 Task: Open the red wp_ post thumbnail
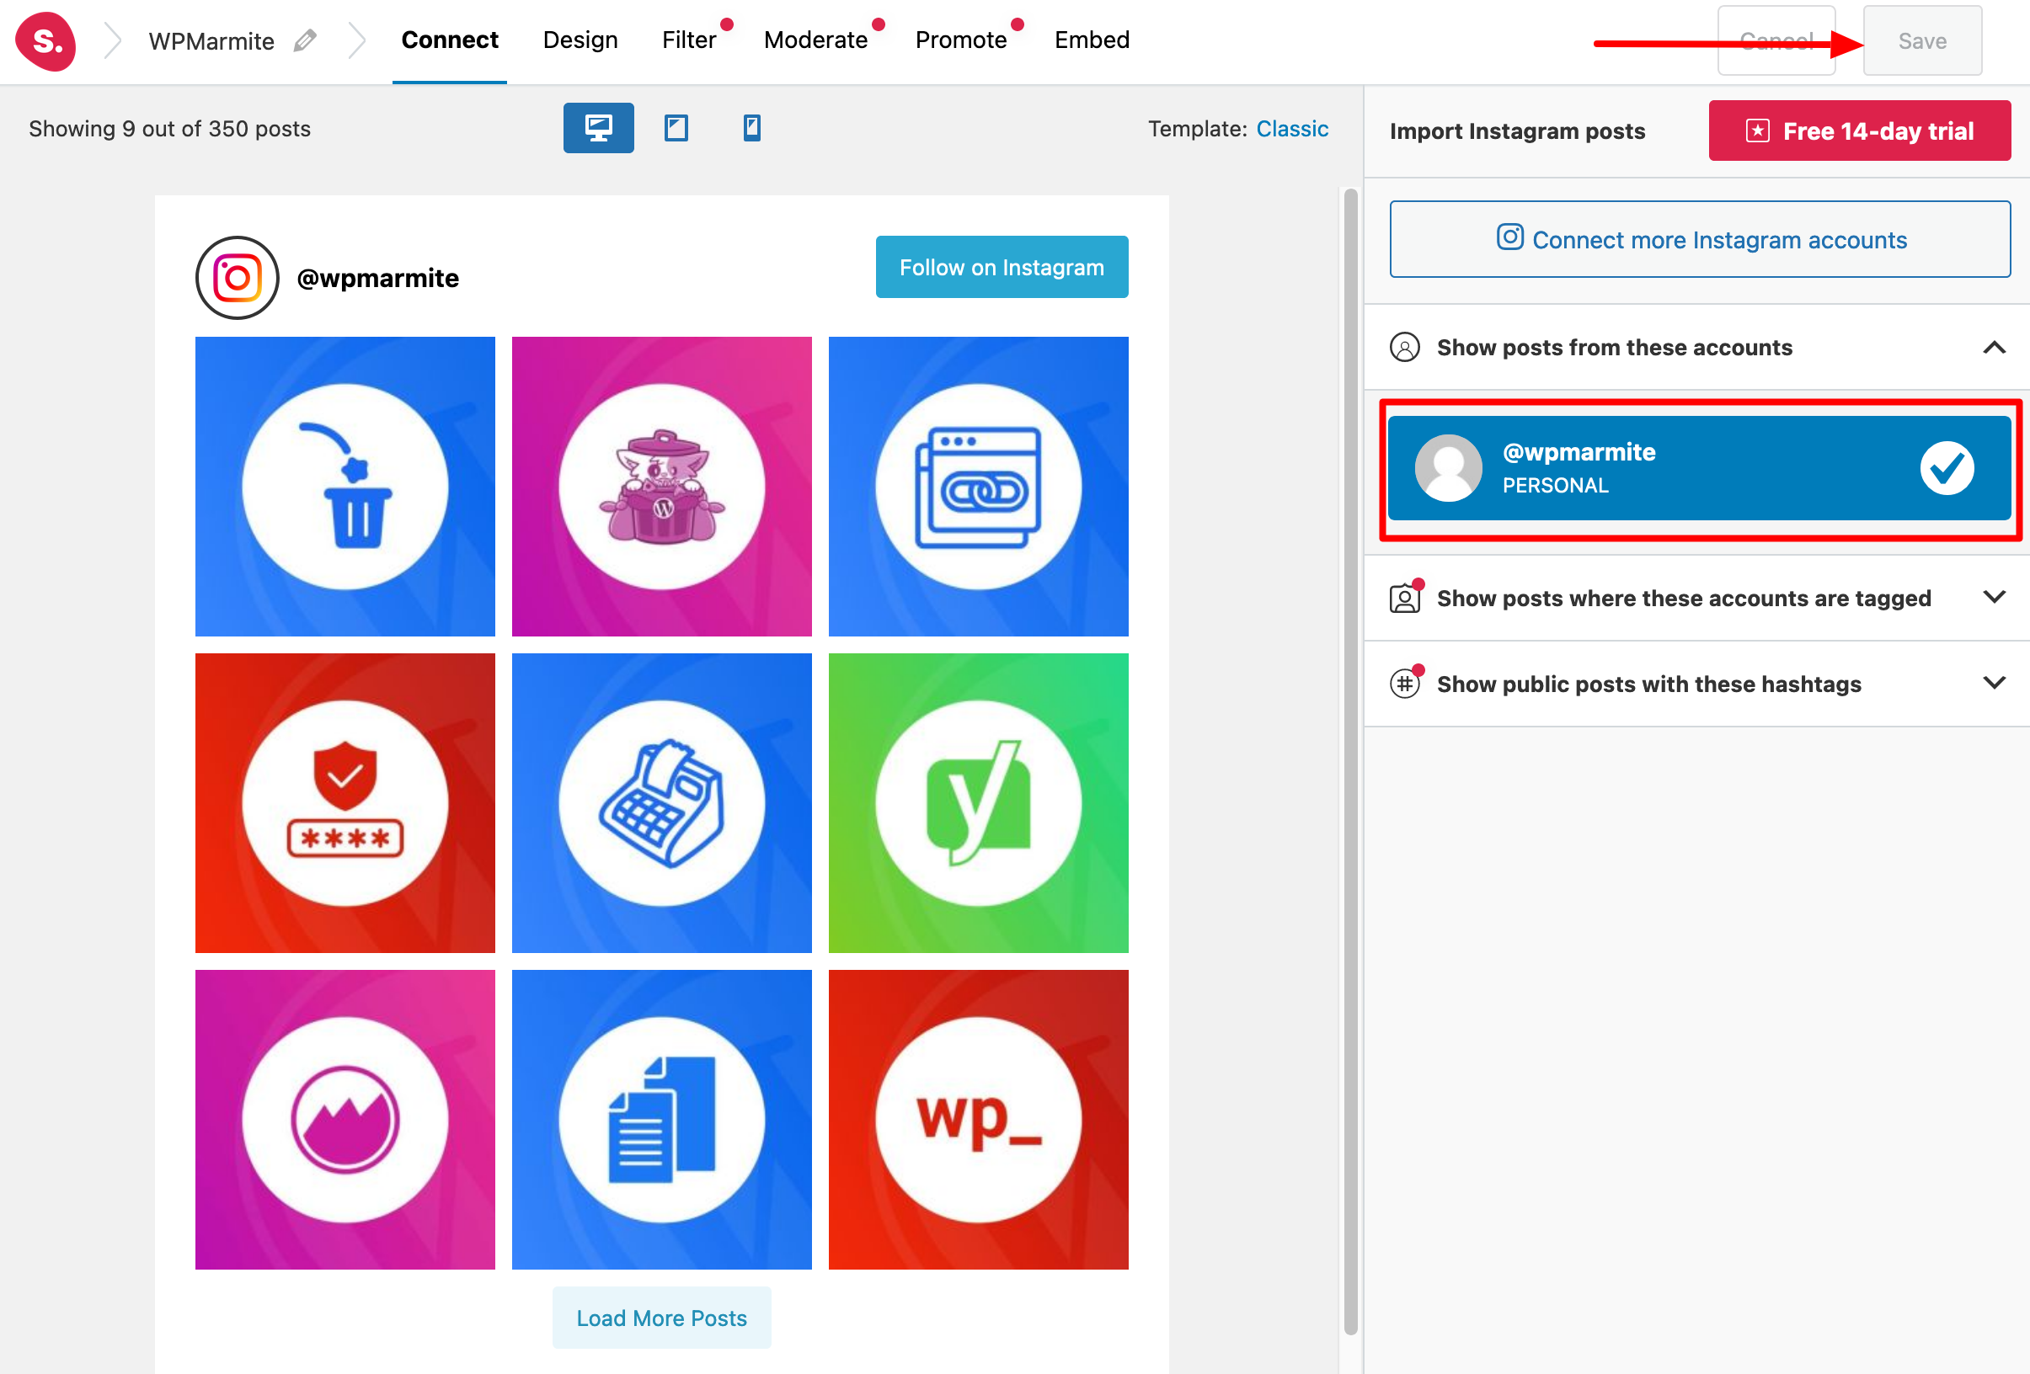click(x=978, y=1119)
